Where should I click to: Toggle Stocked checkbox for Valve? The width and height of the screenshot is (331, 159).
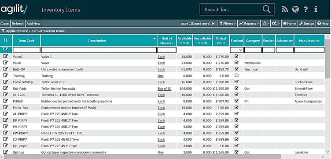tap(237, 62)
